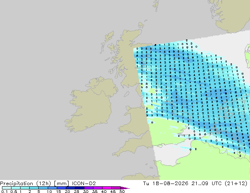Image resolution: width=250 pixels, height=193 pixels.
Task: Click the '(21+12)' forecast offset text
Action: coord(236,184)
